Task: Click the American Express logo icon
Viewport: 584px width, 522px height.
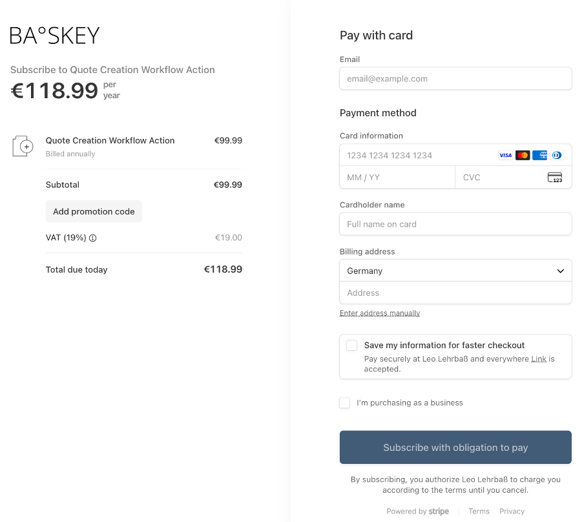Action: point(540,155)
